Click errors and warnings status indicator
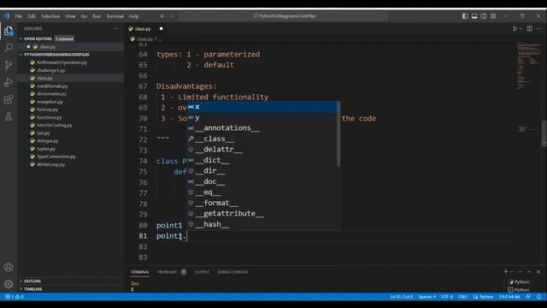The width and height of the screenshot is (547, 308). (x=14, y=297)
